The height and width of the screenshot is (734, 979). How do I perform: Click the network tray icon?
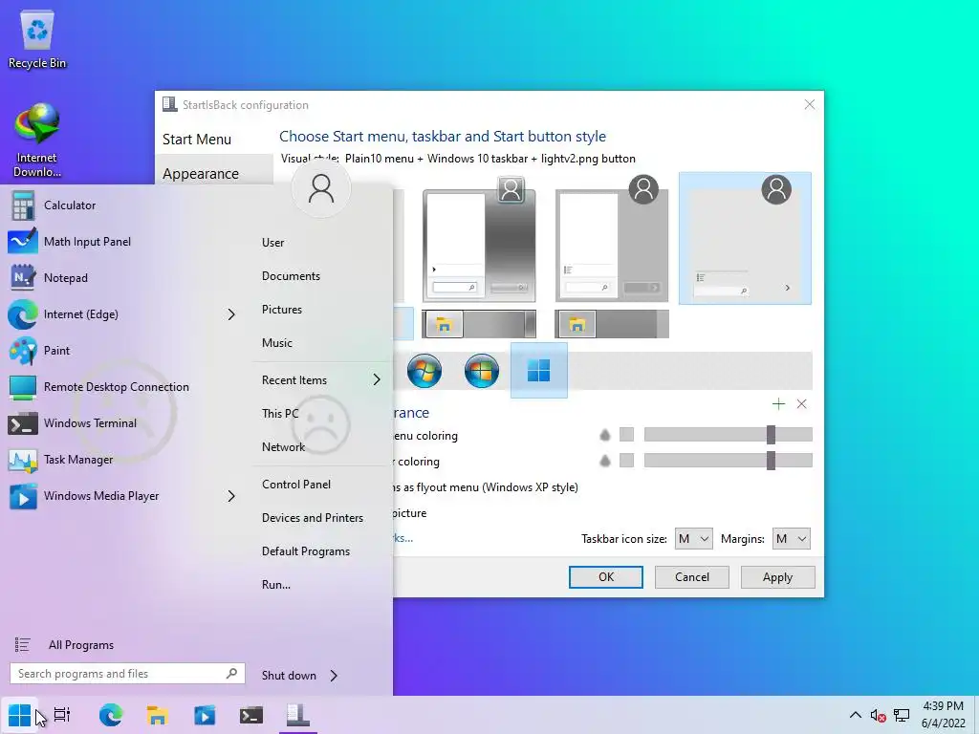(901, 716)
